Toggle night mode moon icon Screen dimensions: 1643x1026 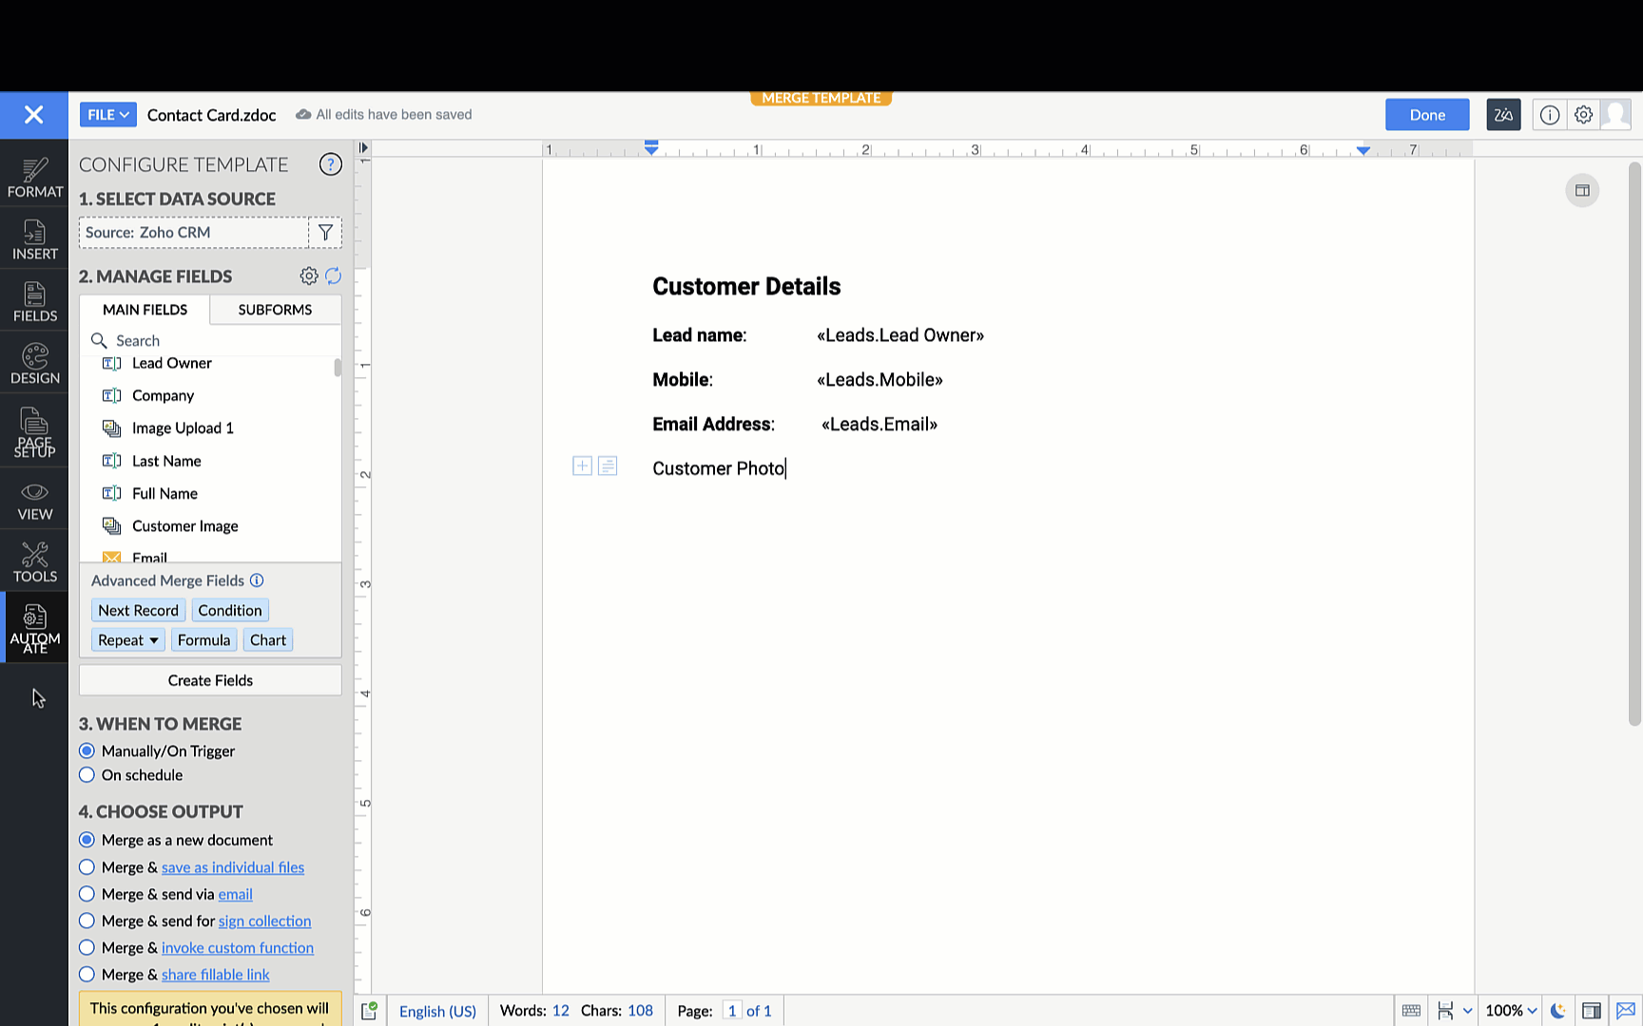click(1557, 1011)
